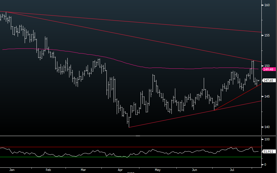
Task: Click the late-July spike high bar above 150
Action: click(x=253, y=62)
